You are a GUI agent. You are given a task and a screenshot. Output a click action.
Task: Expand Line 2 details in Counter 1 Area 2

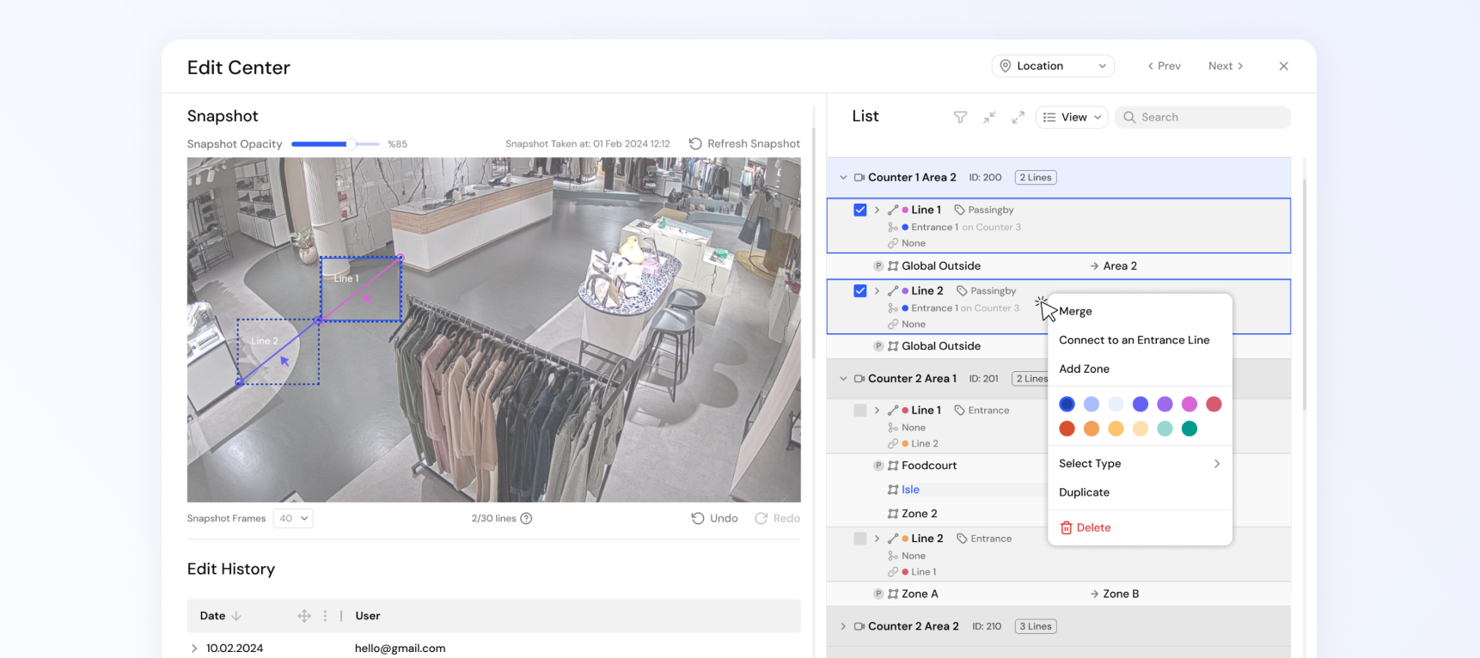[x=877, y=291]
